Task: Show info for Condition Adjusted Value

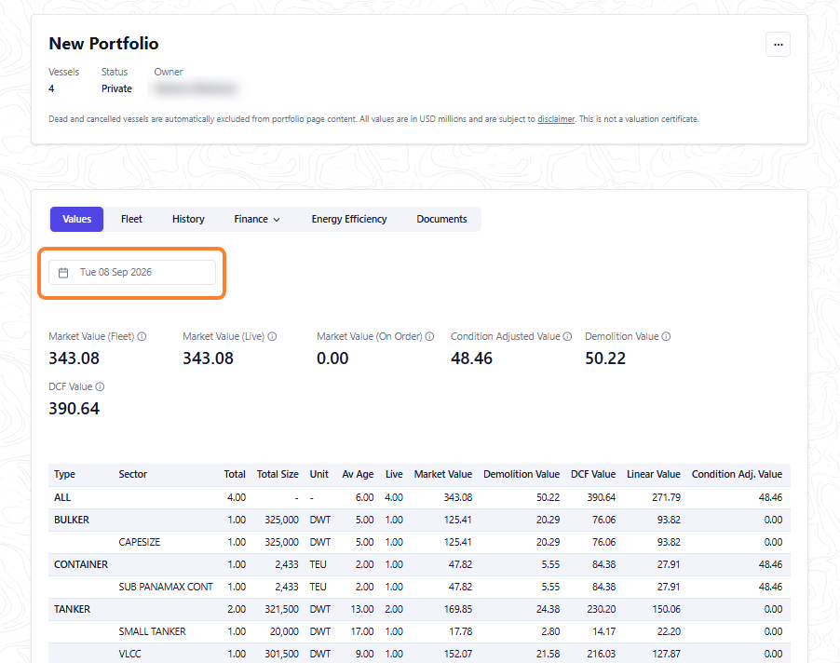Action: tap(567, 336)
